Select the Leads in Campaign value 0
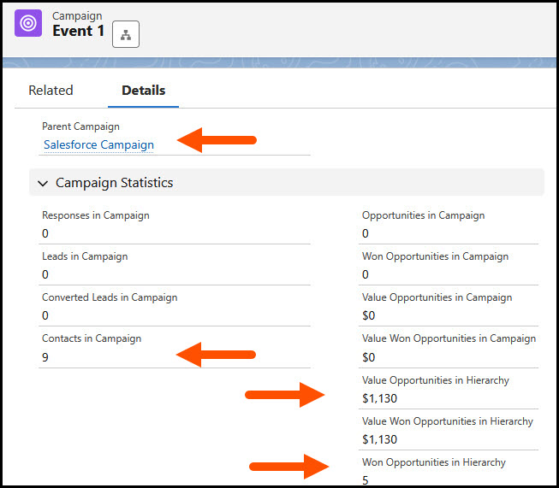The width and height of the screenshot is (559, 488). click(x=45, y=274)
